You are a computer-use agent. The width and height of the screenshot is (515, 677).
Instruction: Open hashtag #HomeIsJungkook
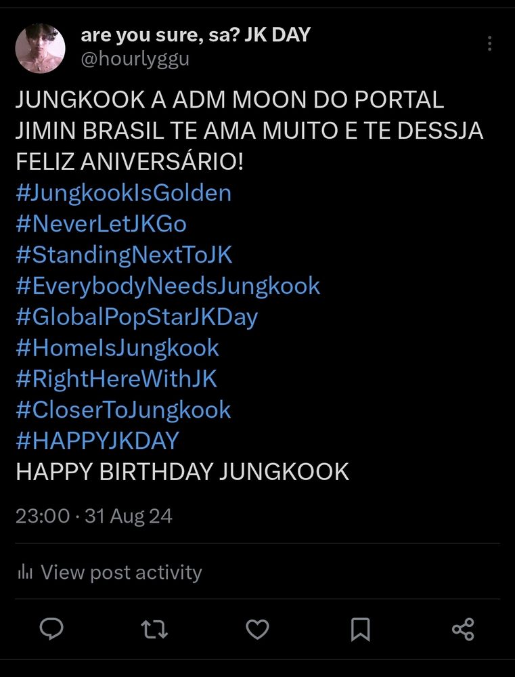[x=118, y=349]
